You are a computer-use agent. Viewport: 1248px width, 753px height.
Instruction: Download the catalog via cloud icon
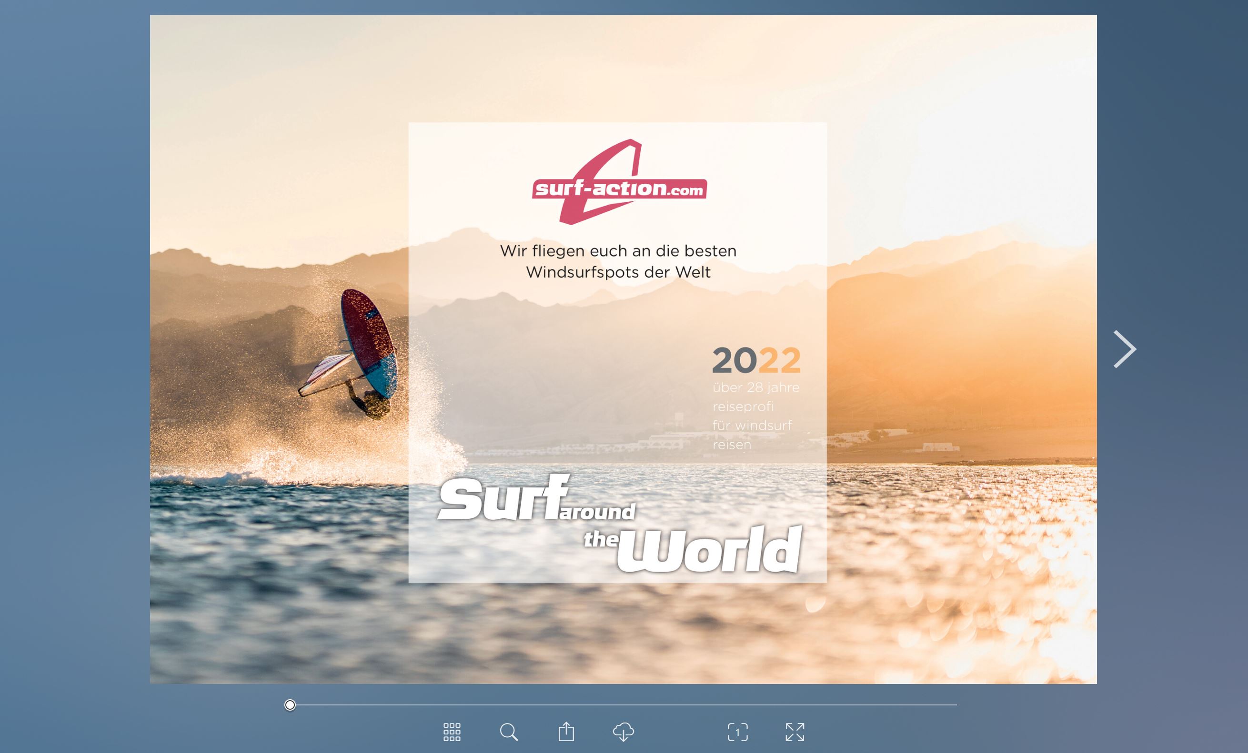624,732
